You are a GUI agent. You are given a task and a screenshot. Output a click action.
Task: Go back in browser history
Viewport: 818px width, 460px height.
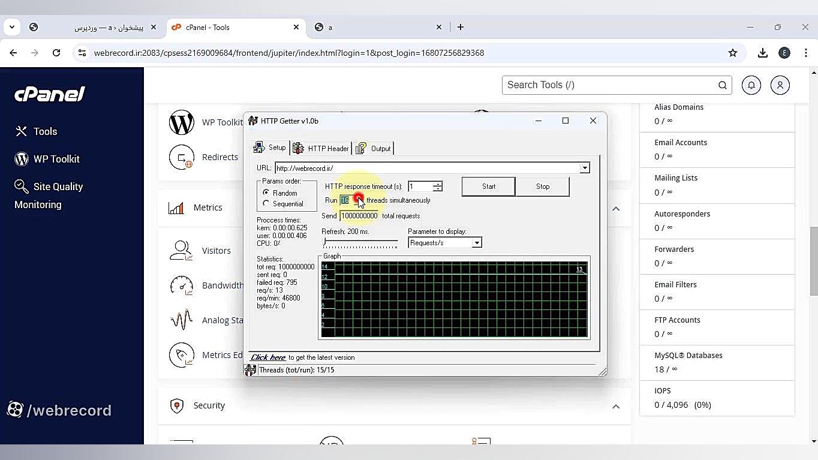tap(13, 53)
